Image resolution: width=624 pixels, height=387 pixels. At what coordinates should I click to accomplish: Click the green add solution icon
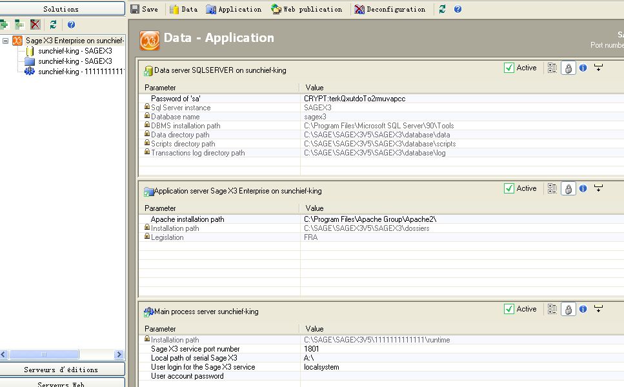point(4,25)
